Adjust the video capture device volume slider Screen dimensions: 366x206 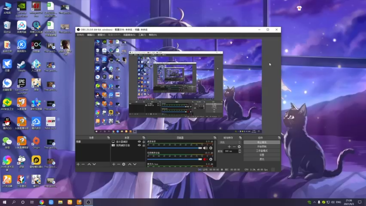point(174,159)
